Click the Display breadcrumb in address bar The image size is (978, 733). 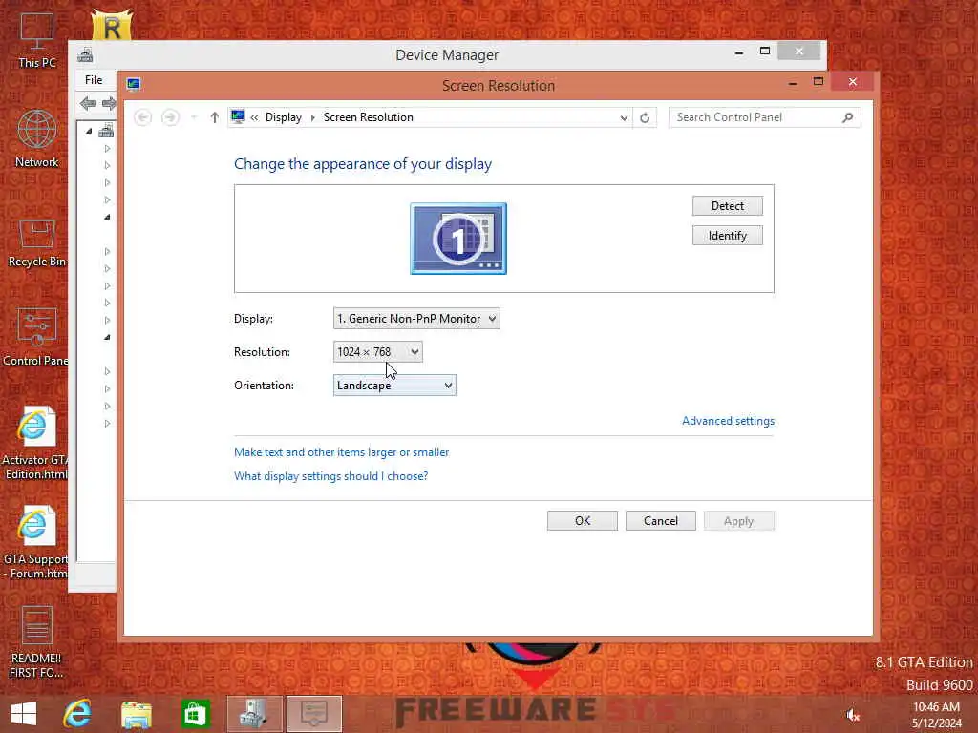(x=283, y=117)
